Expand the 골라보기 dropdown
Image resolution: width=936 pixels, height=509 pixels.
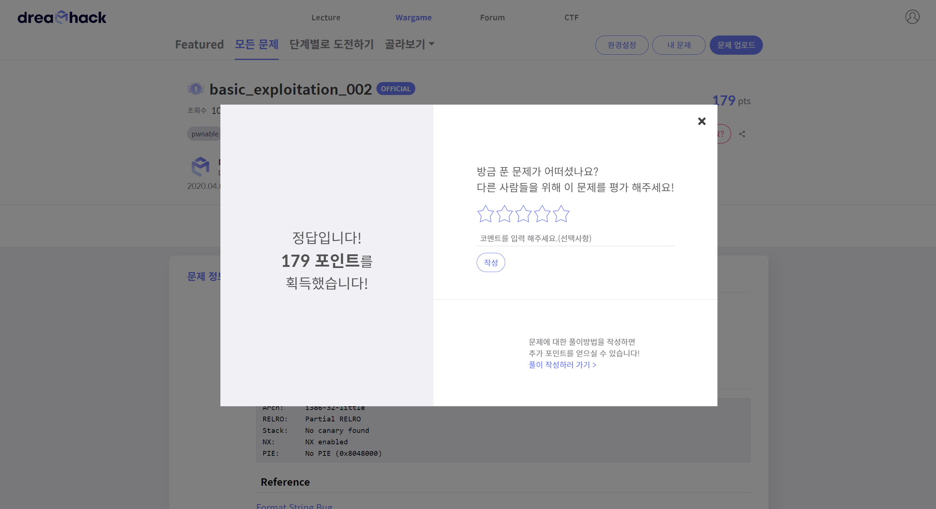[x=409, y=44]
